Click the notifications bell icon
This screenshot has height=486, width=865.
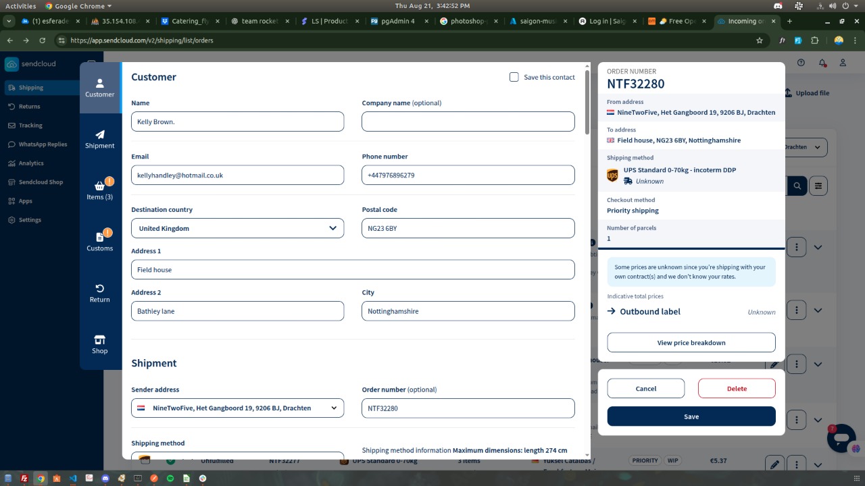[x=822, y=63]
